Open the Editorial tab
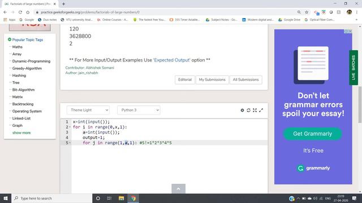The image size is (362, 203). click(185, 80)
